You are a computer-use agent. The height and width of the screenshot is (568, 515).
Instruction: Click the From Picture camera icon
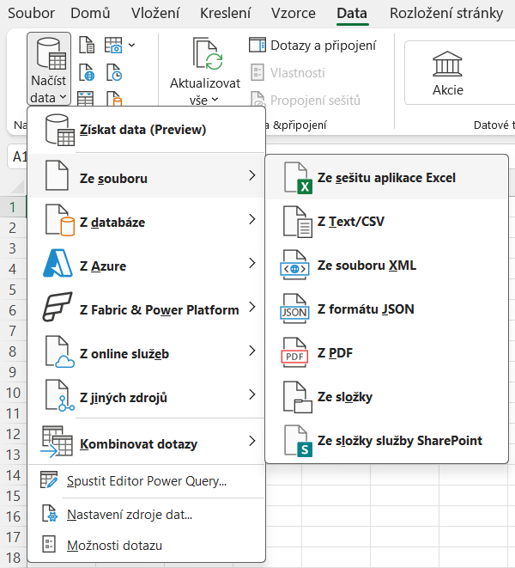[114, 45]
